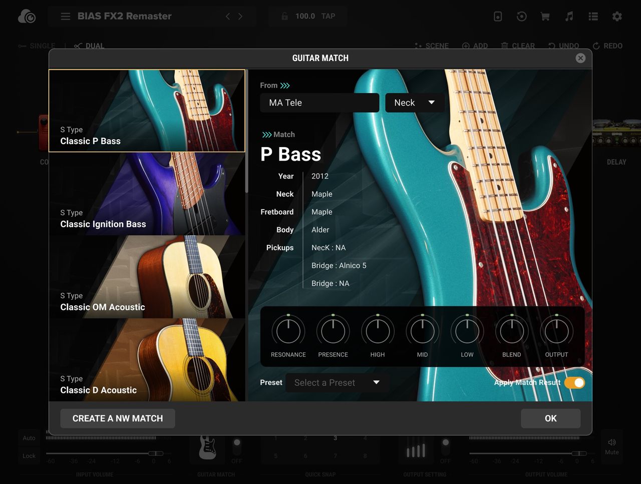Open the Select a Preset dropdown
This screenshot has width=641, height=484.
tap(338, 383)
